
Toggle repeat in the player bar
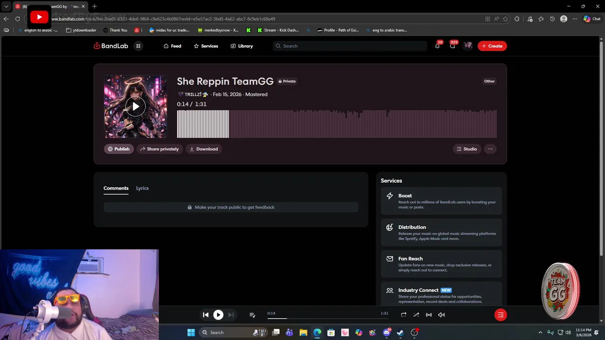[x=403, y=314]
